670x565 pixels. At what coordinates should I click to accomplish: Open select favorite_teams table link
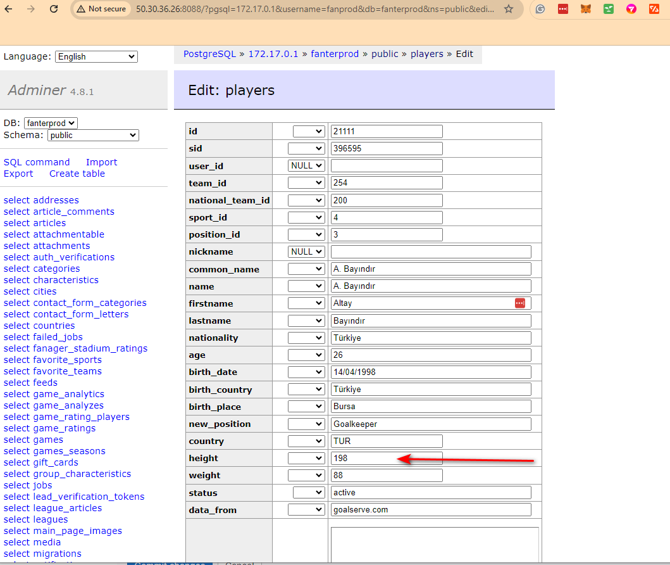53,371
